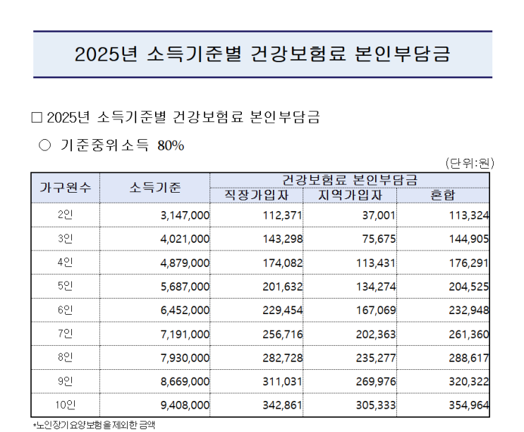This screenshot has height=432, width=524.
Task: Click the square bullet subheading '□ 2025년 소득기준별 건강보험료 본인부담금'
Action: click(x=176, y=117)
